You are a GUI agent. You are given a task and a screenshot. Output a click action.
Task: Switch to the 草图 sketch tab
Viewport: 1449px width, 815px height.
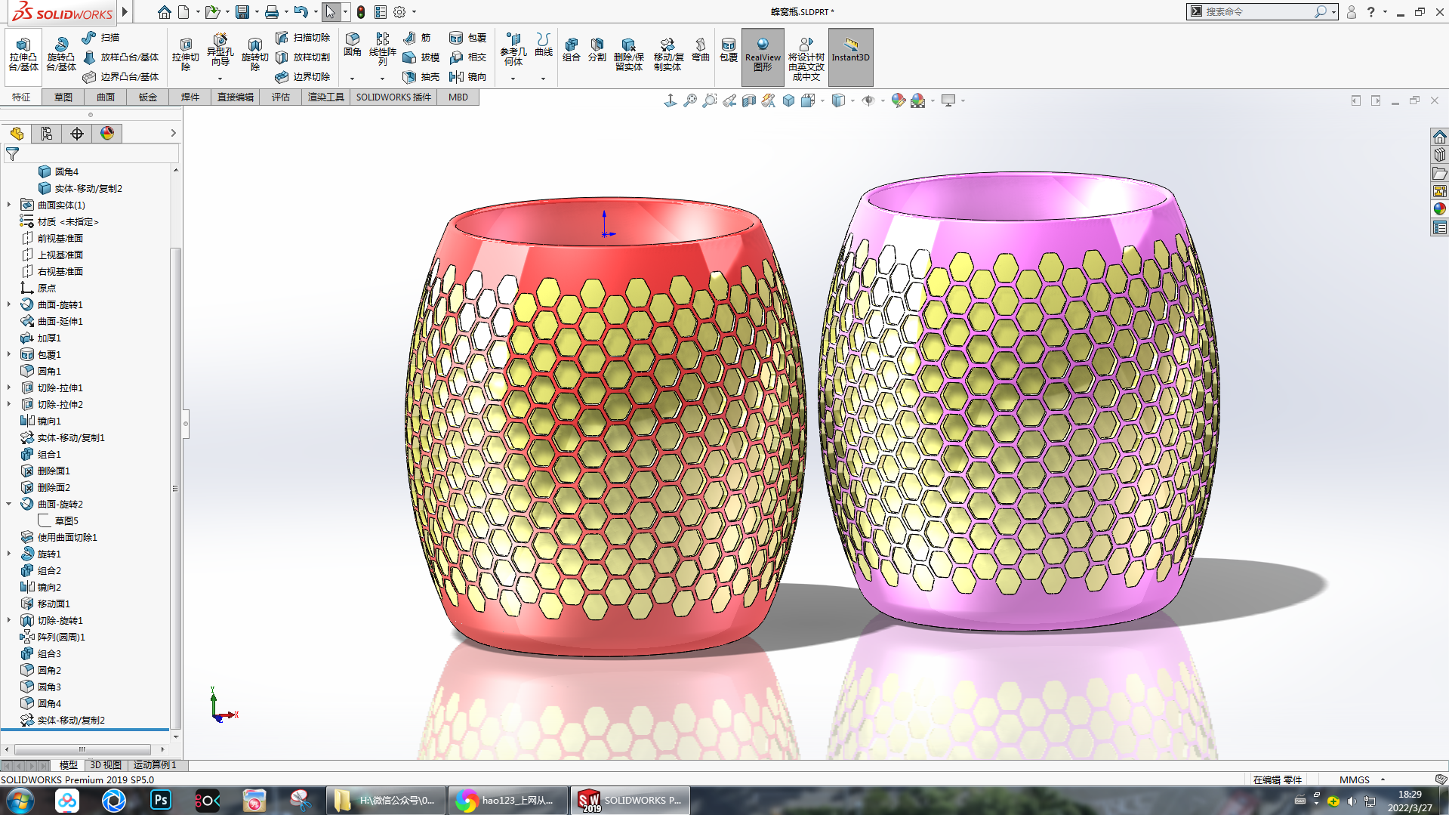tap(63, 97)
